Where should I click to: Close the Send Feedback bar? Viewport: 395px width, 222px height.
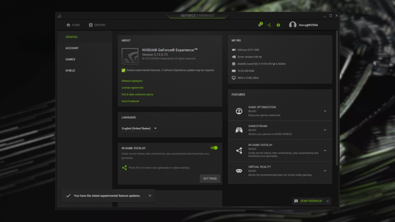328,201
